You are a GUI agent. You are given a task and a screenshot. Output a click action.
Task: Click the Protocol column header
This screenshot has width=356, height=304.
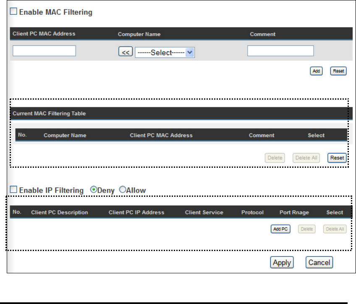252,212
